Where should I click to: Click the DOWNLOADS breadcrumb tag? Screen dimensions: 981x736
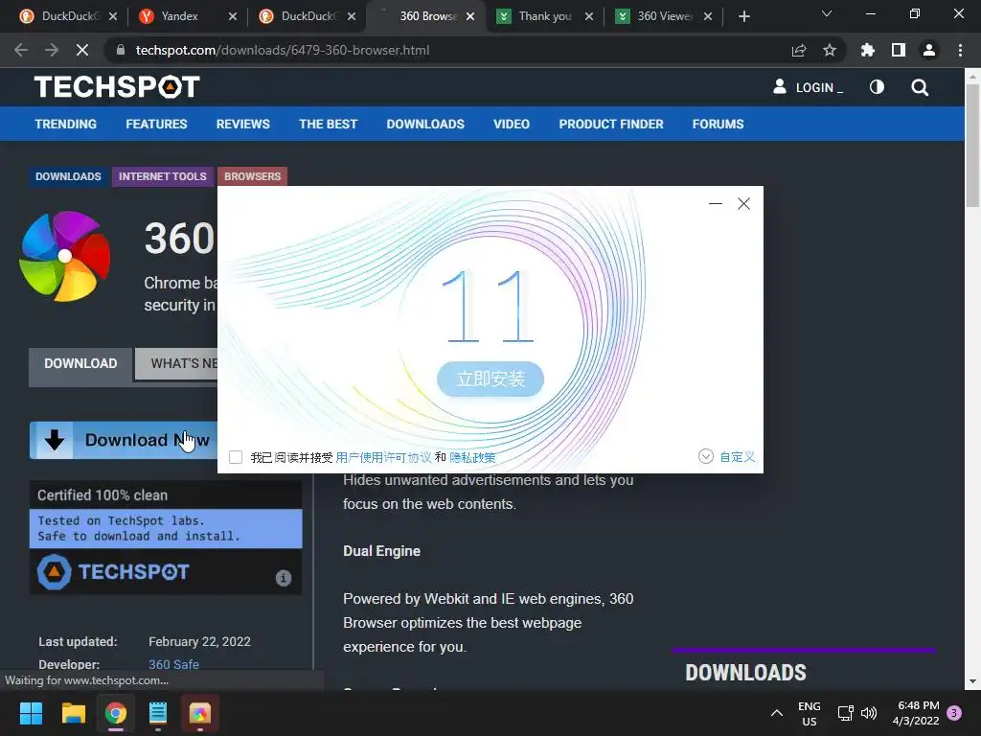pyautogui.click(x=68, y=176)
